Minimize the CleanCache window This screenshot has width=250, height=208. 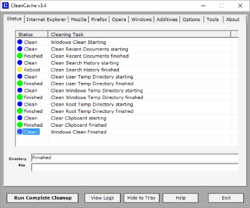point(203,6)
